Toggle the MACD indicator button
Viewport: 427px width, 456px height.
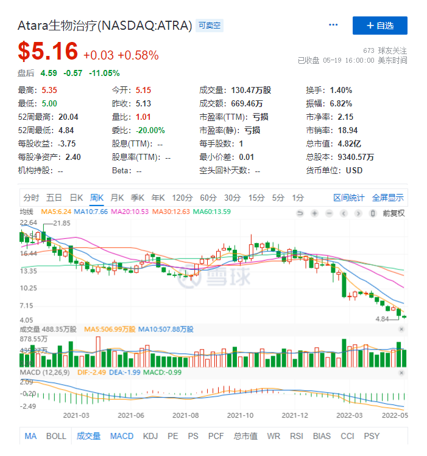(x=122, y=436)
